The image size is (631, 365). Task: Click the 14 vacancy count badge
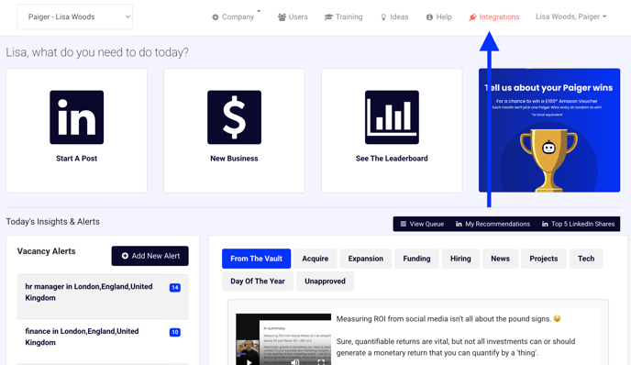(174, 288)
